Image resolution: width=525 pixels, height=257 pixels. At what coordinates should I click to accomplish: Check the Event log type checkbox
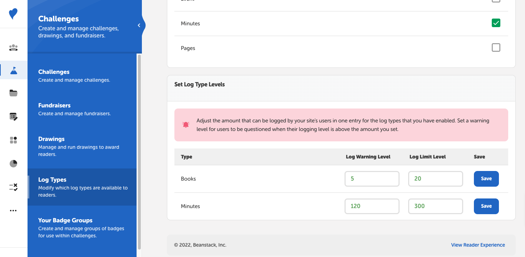pos(496,1)
